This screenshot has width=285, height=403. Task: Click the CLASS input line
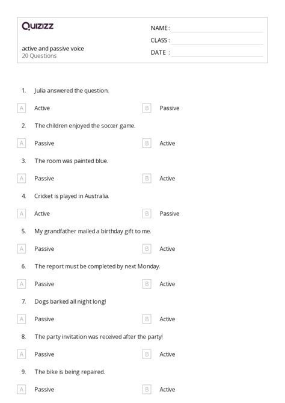coord(217,41)
